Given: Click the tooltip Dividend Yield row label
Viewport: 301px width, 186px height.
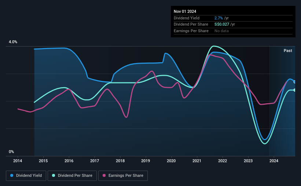Looking at the screenshot, I should (x=187, y=18).
